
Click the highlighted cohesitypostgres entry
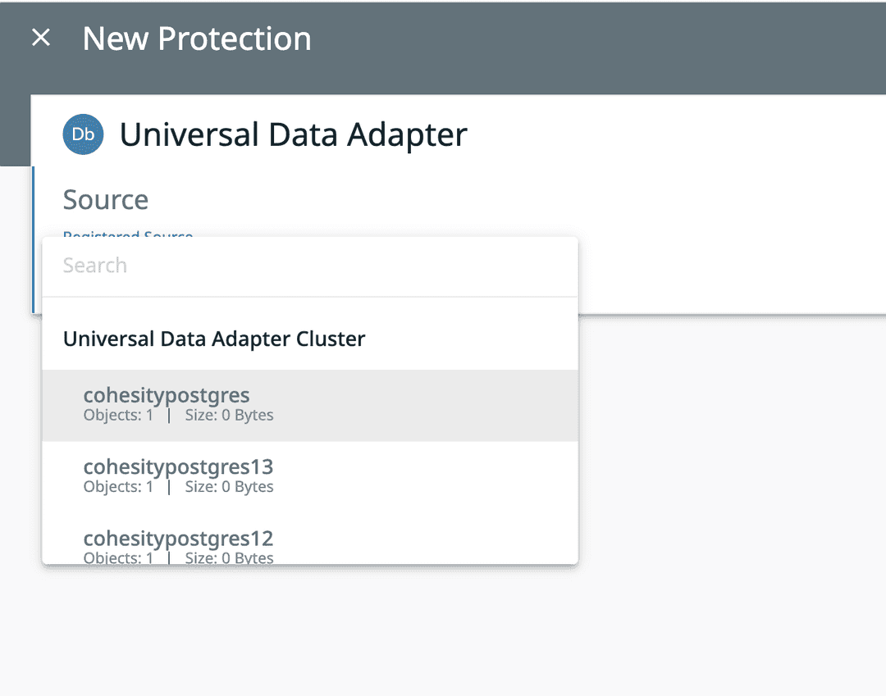tap(167, 394)
